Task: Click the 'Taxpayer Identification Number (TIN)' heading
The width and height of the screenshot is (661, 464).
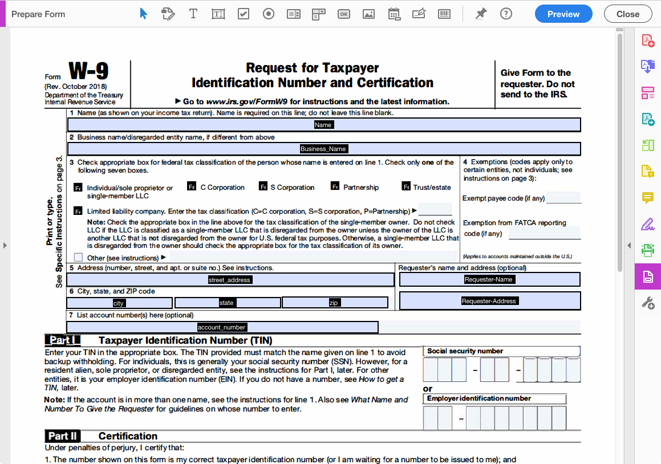Action: 185,340
